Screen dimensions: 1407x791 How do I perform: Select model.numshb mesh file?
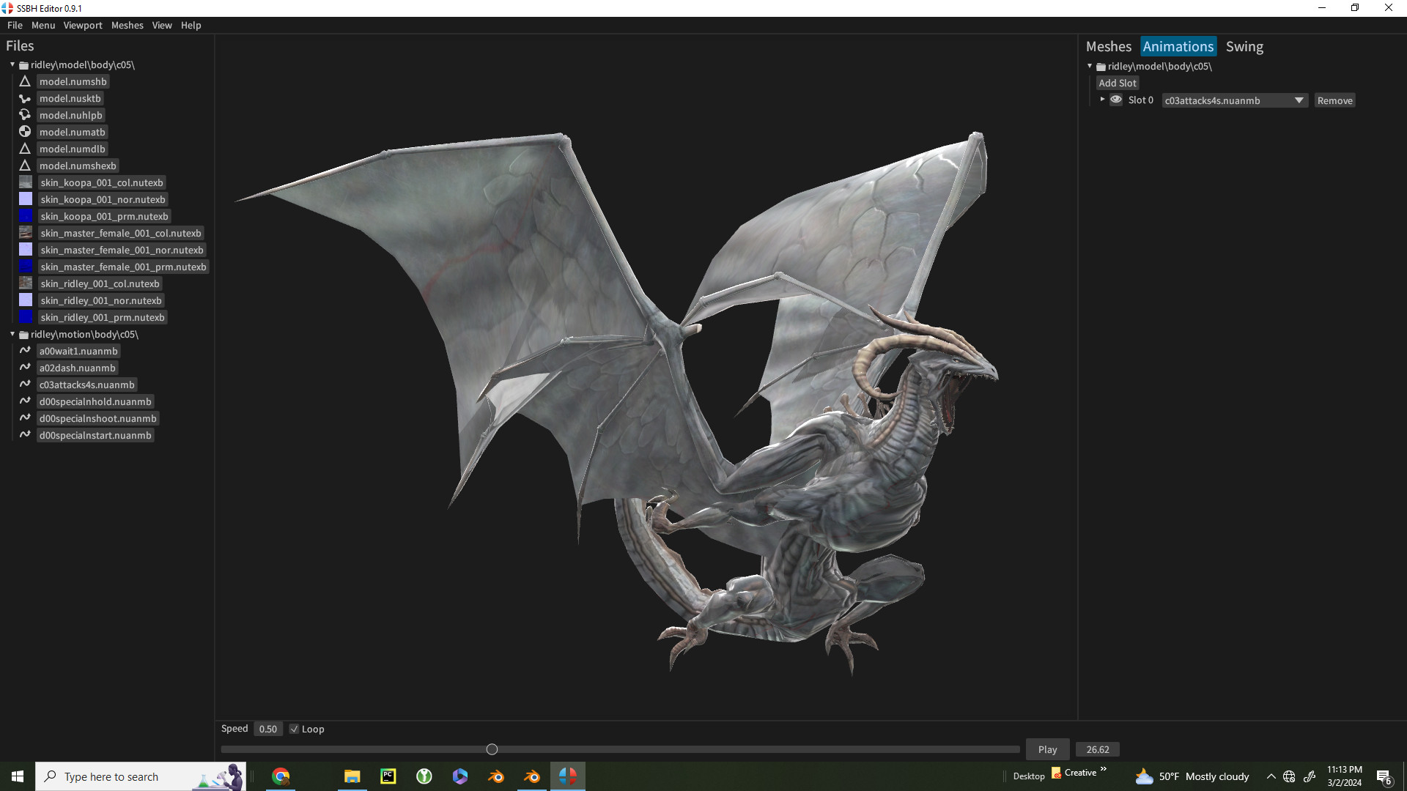pyautogui.click(x=72, y=81)
